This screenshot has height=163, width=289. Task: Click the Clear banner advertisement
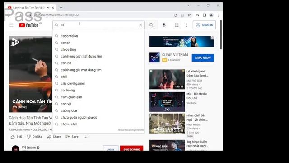182,41
